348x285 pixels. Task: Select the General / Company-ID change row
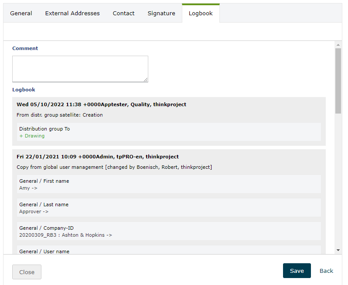(x=170, y=231)
